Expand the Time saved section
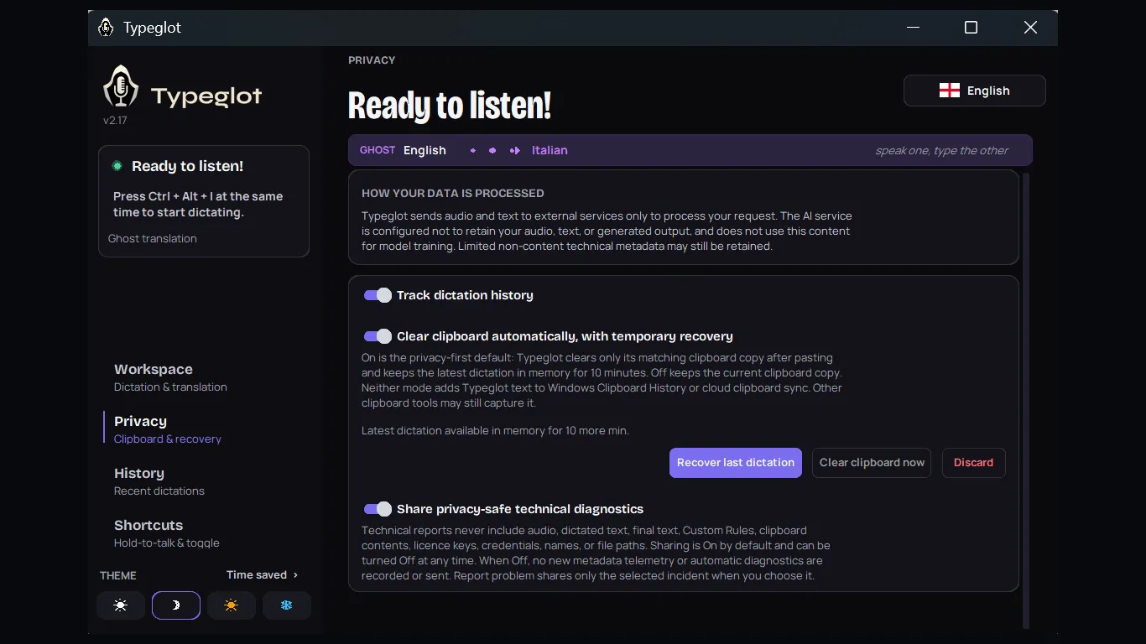This screenshot has width=1146, height=644. point(263,575)
